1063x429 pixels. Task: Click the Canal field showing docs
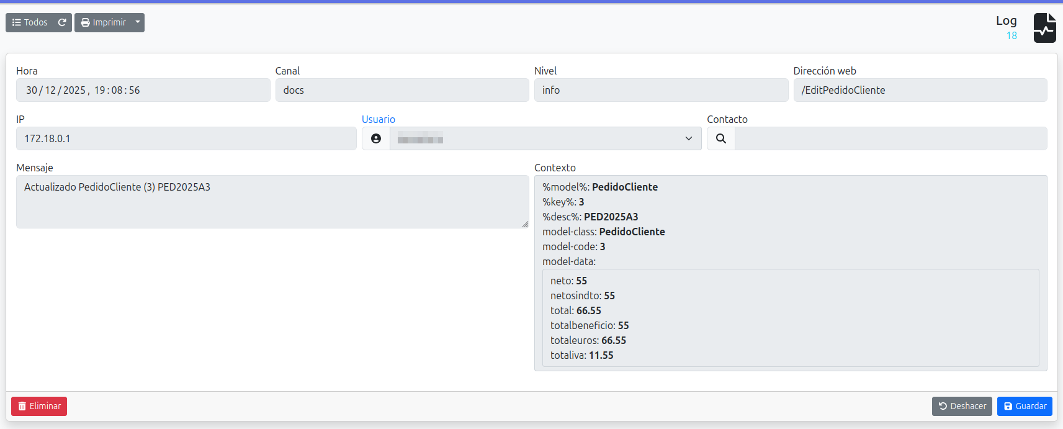401,90
